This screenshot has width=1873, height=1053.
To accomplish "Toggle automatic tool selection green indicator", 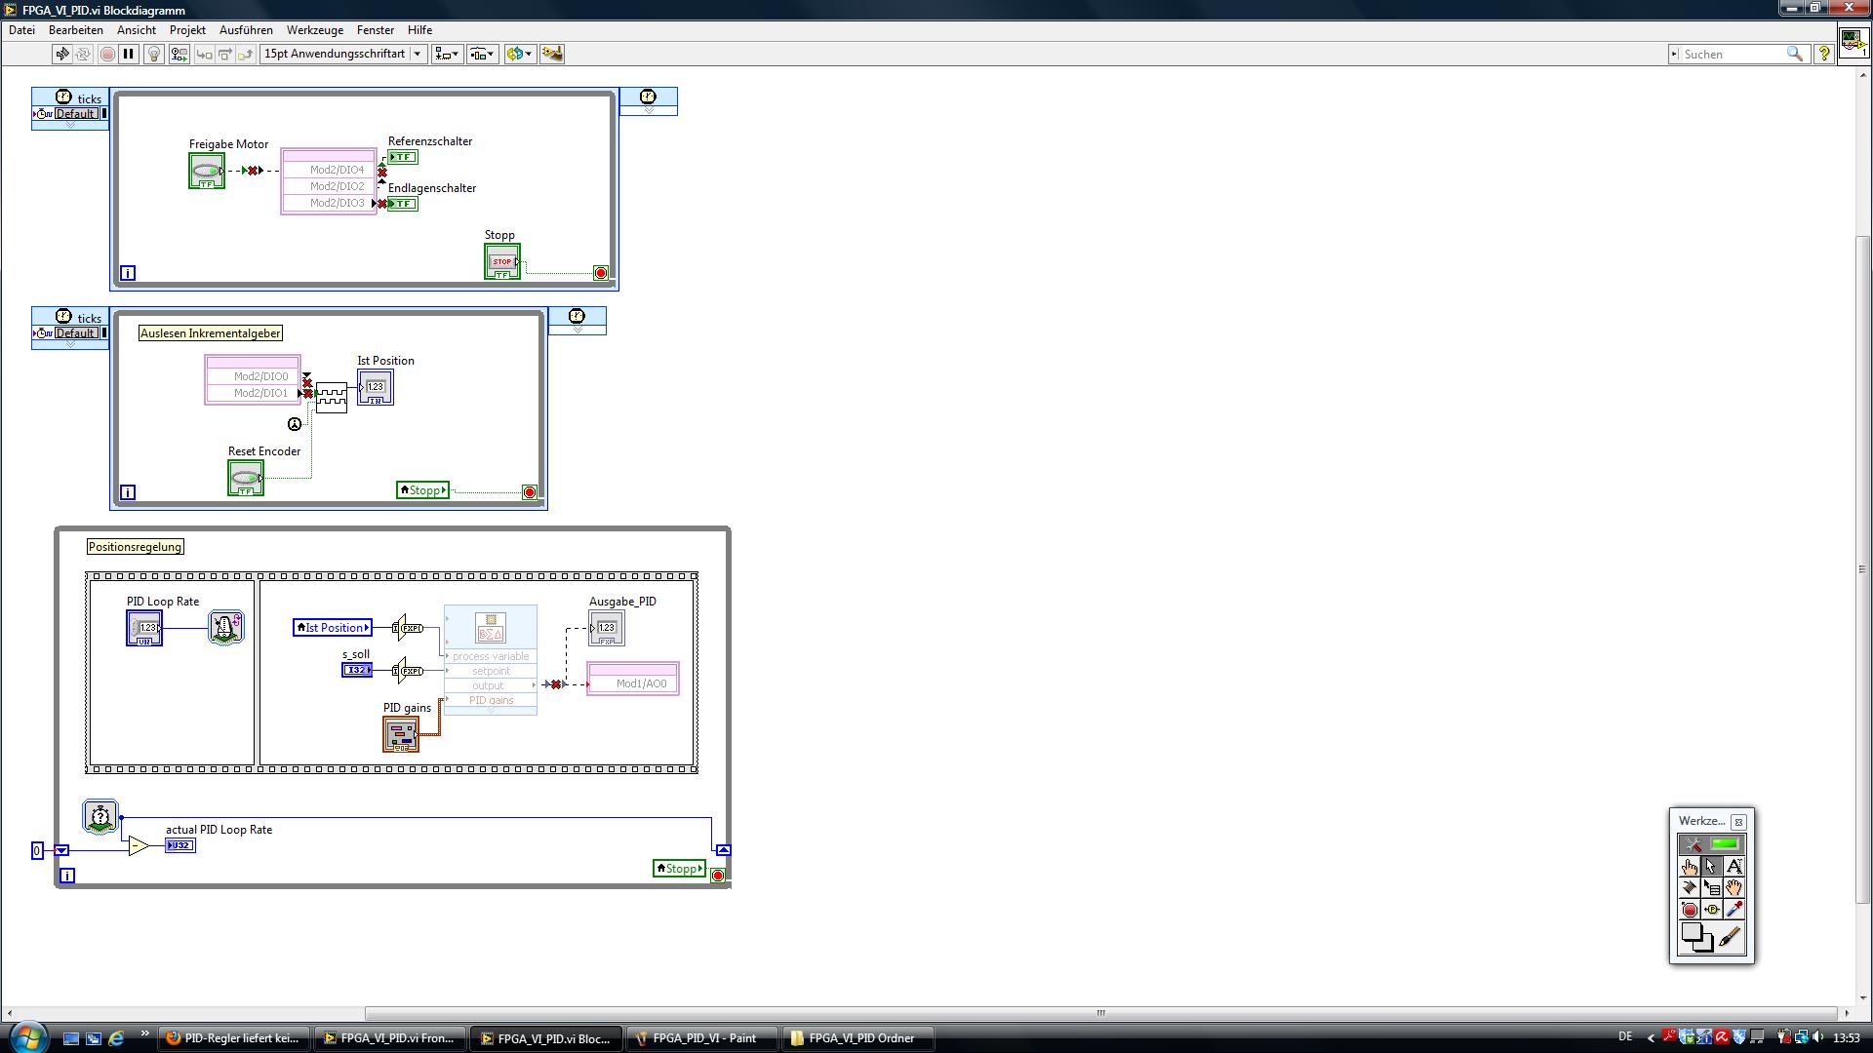I will click(x=1724, y=844).
